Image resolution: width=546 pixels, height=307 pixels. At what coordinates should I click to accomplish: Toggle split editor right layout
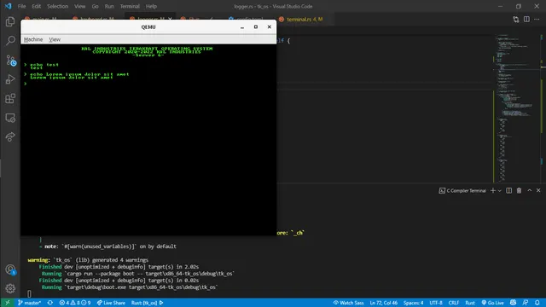click(x=526, y=19)
